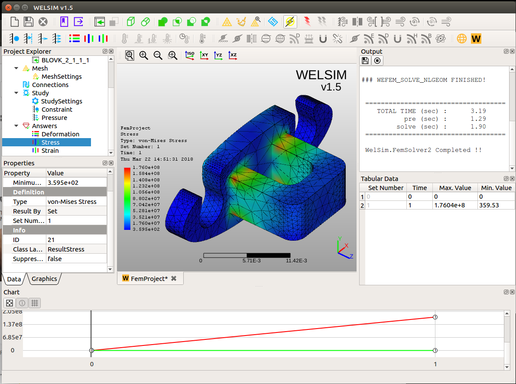Image resolution: width=516 pixels, height=384 pixels.
Task: Switch to the ISO view orientation
Action: point(189,55)
